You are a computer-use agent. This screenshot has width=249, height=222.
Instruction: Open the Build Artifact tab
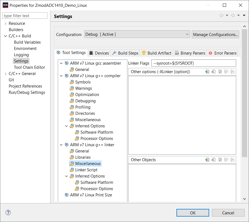[157, 53]
